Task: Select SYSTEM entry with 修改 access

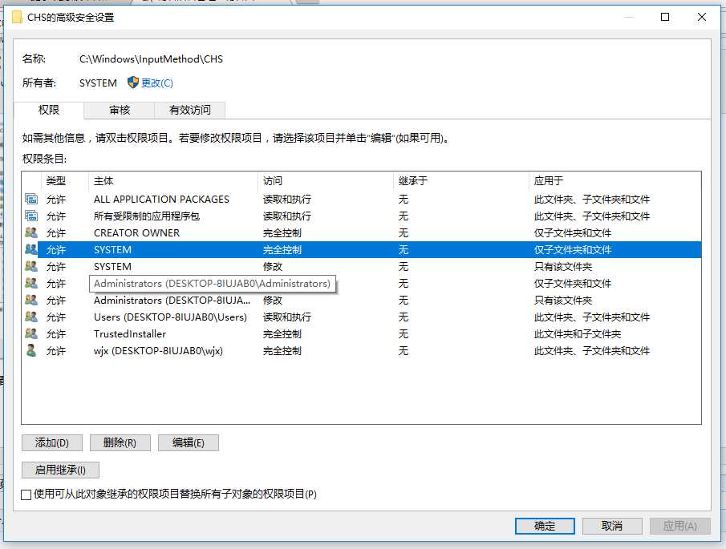Action: [361, 266]
